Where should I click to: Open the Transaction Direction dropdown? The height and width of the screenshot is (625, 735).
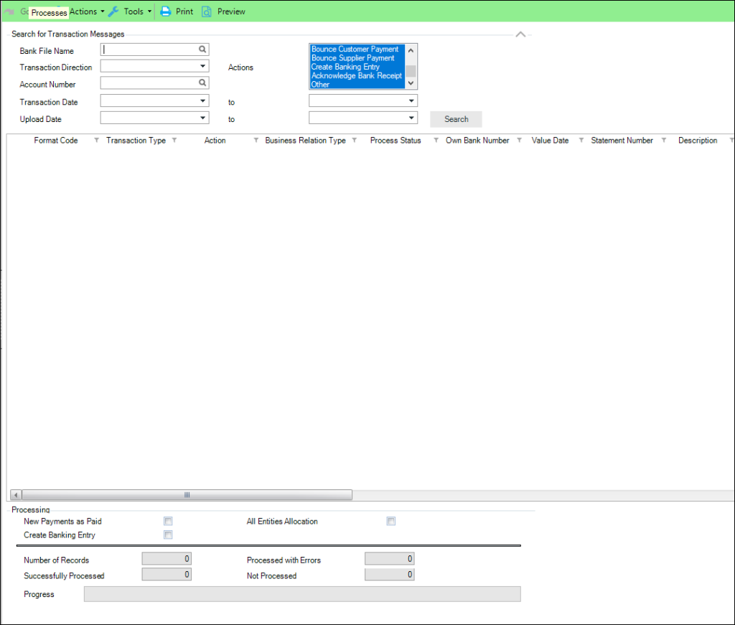point(203,67)
